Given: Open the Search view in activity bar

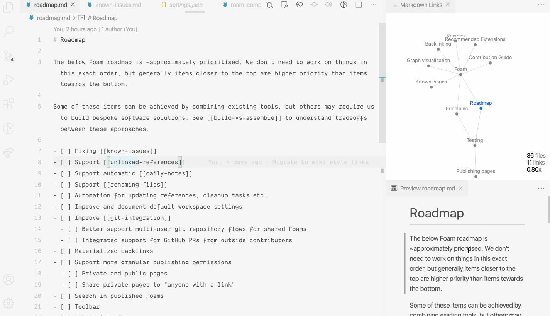Looking at the screenshot, I should click(8, 31).
